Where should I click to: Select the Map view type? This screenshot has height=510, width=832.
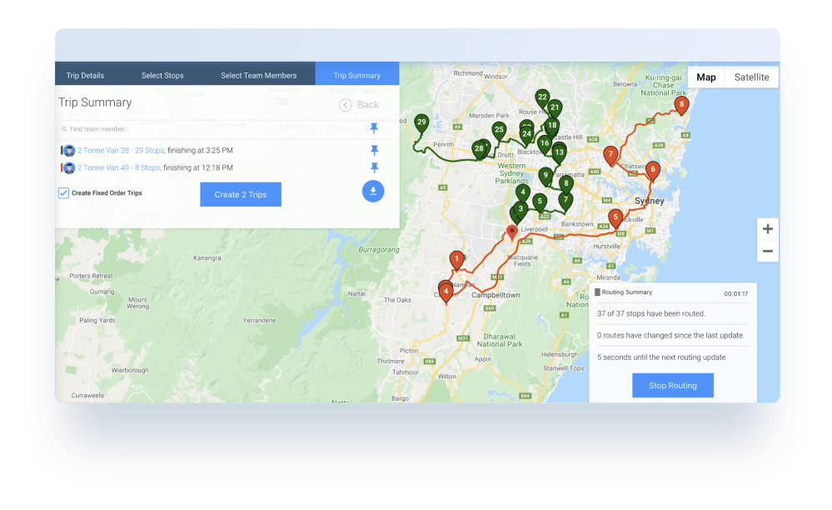point(705,77)
